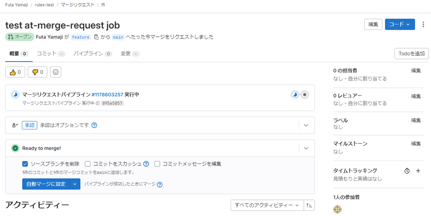Click the 編集 button next to コード
Viewport: 431px width, 216px height.
(373, 24)
